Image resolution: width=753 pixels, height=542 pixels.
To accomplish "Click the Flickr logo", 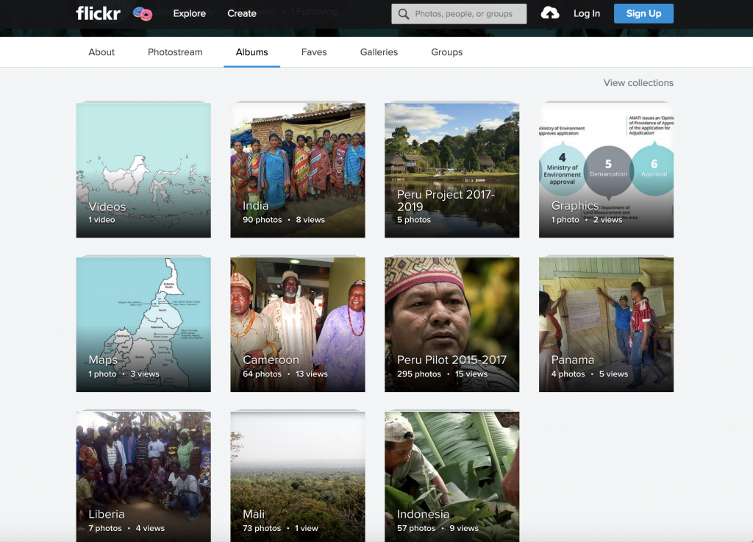I will 98,13.
